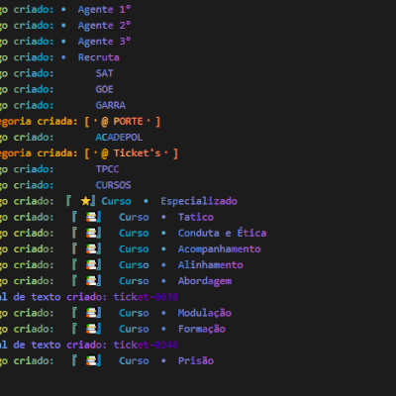The height and width of the screenshot is (396, 396).
Task: Click the TPCC log entry
Action: click(107, 169)
